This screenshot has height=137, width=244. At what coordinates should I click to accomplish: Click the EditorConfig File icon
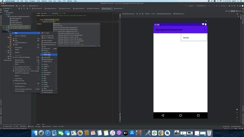pyautogui.click(x=42, y=92)
